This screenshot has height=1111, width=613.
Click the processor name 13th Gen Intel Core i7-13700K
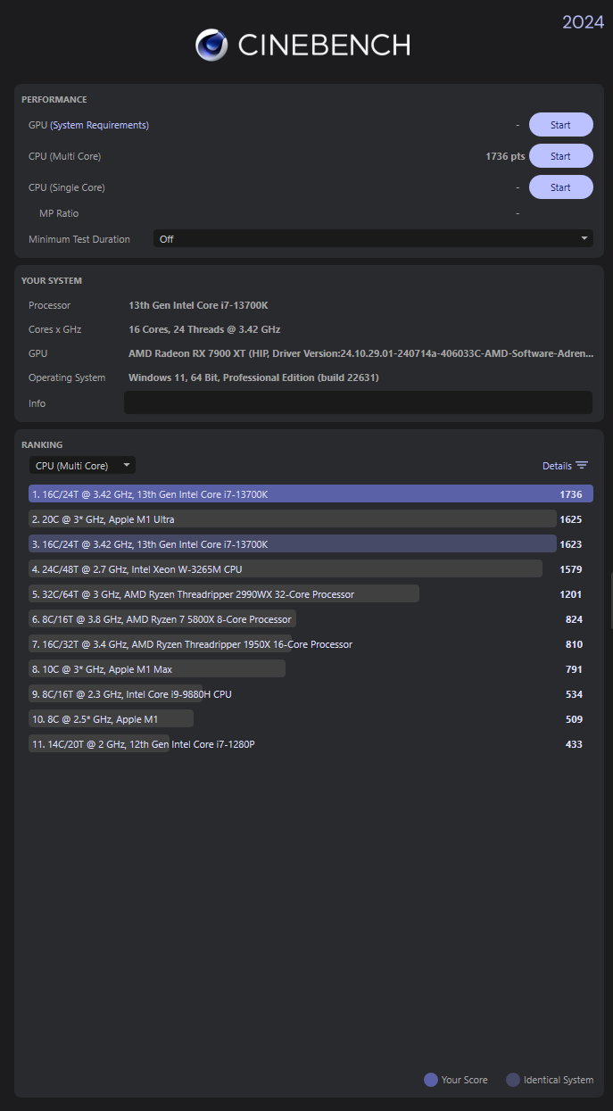(x=198, y=305)
